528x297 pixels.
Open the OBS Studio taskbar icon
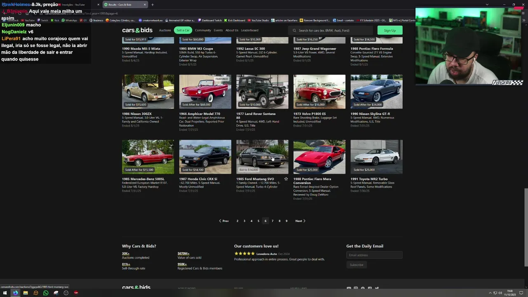pyautogui.click(x=66, y=293)
